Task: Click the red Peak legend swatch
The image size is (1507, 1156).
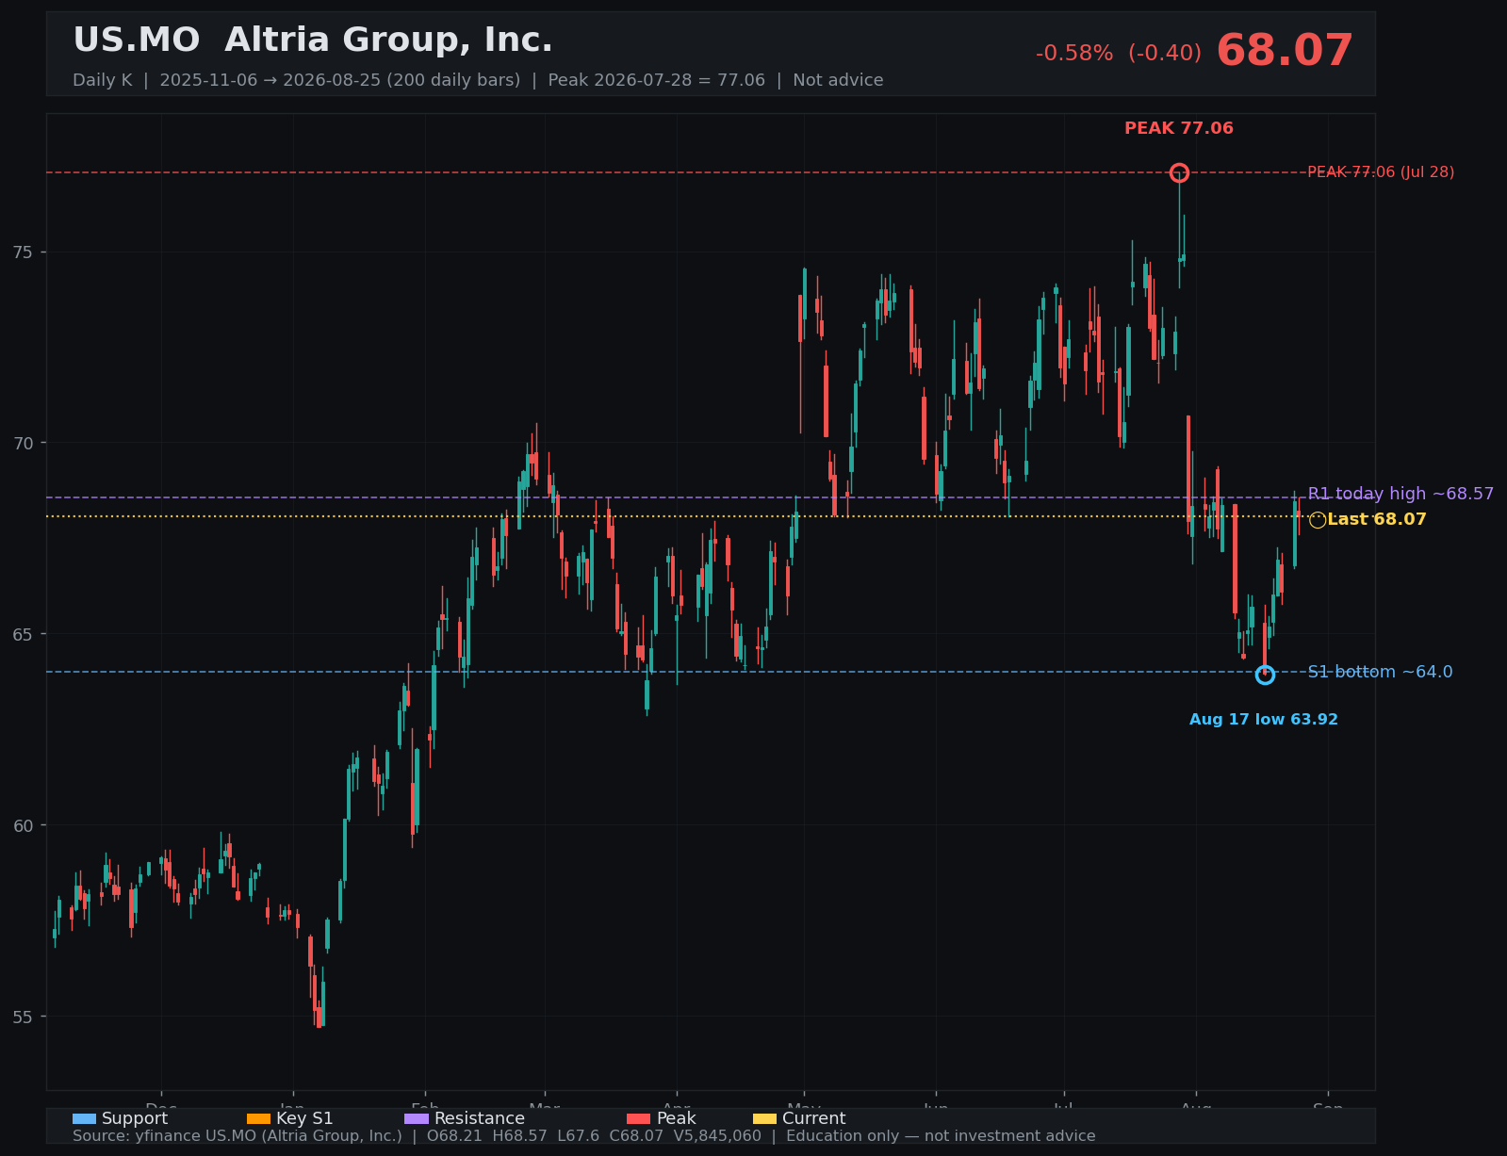Action: [x=639, y=1119]
